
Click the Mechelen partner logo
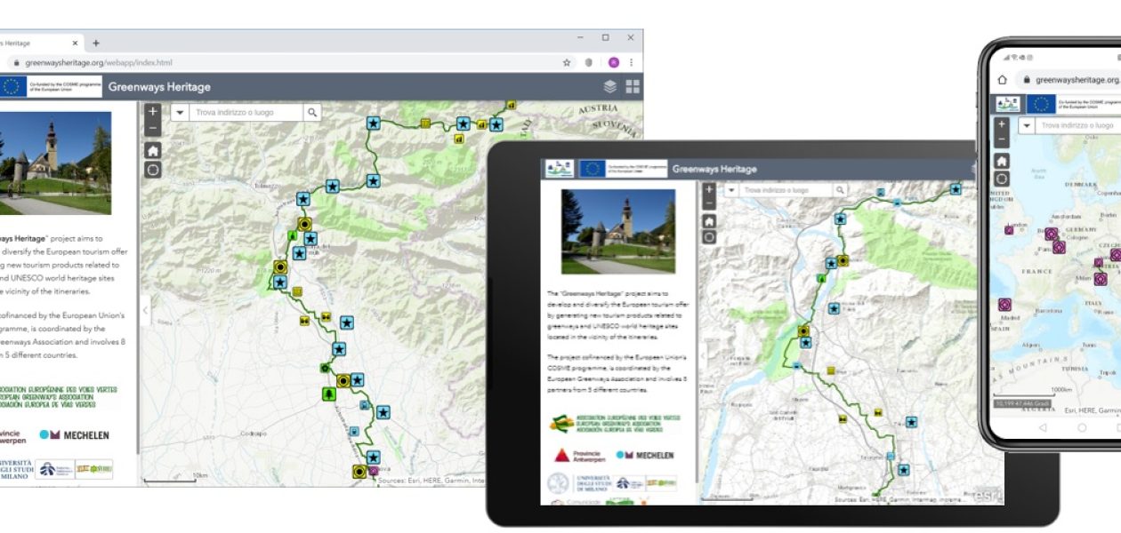click(73, 435)
